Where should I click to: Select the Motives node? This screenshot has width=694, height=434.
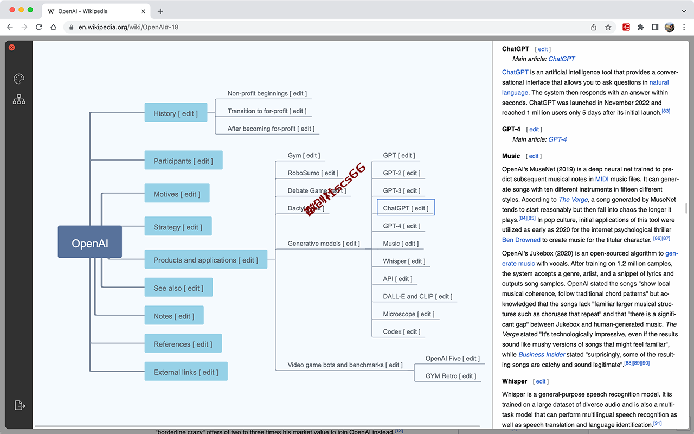177,194
